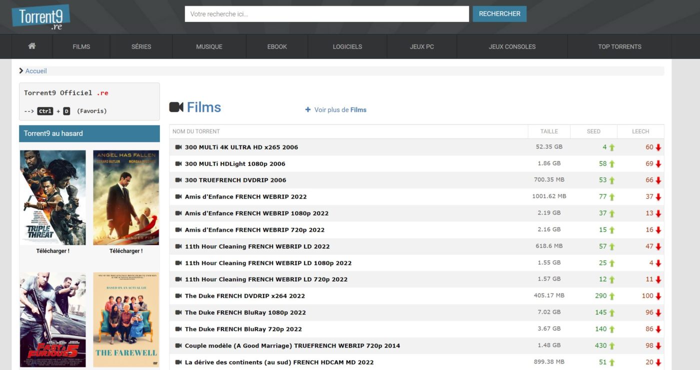This screenshot has height=370, width=700.
Task: Open the TOP TORRENTS page
Action: (x=619, y=46)
